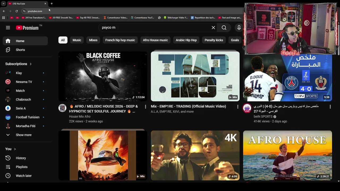Open the Télécharger Vidéo Y... bookmark

176,18
